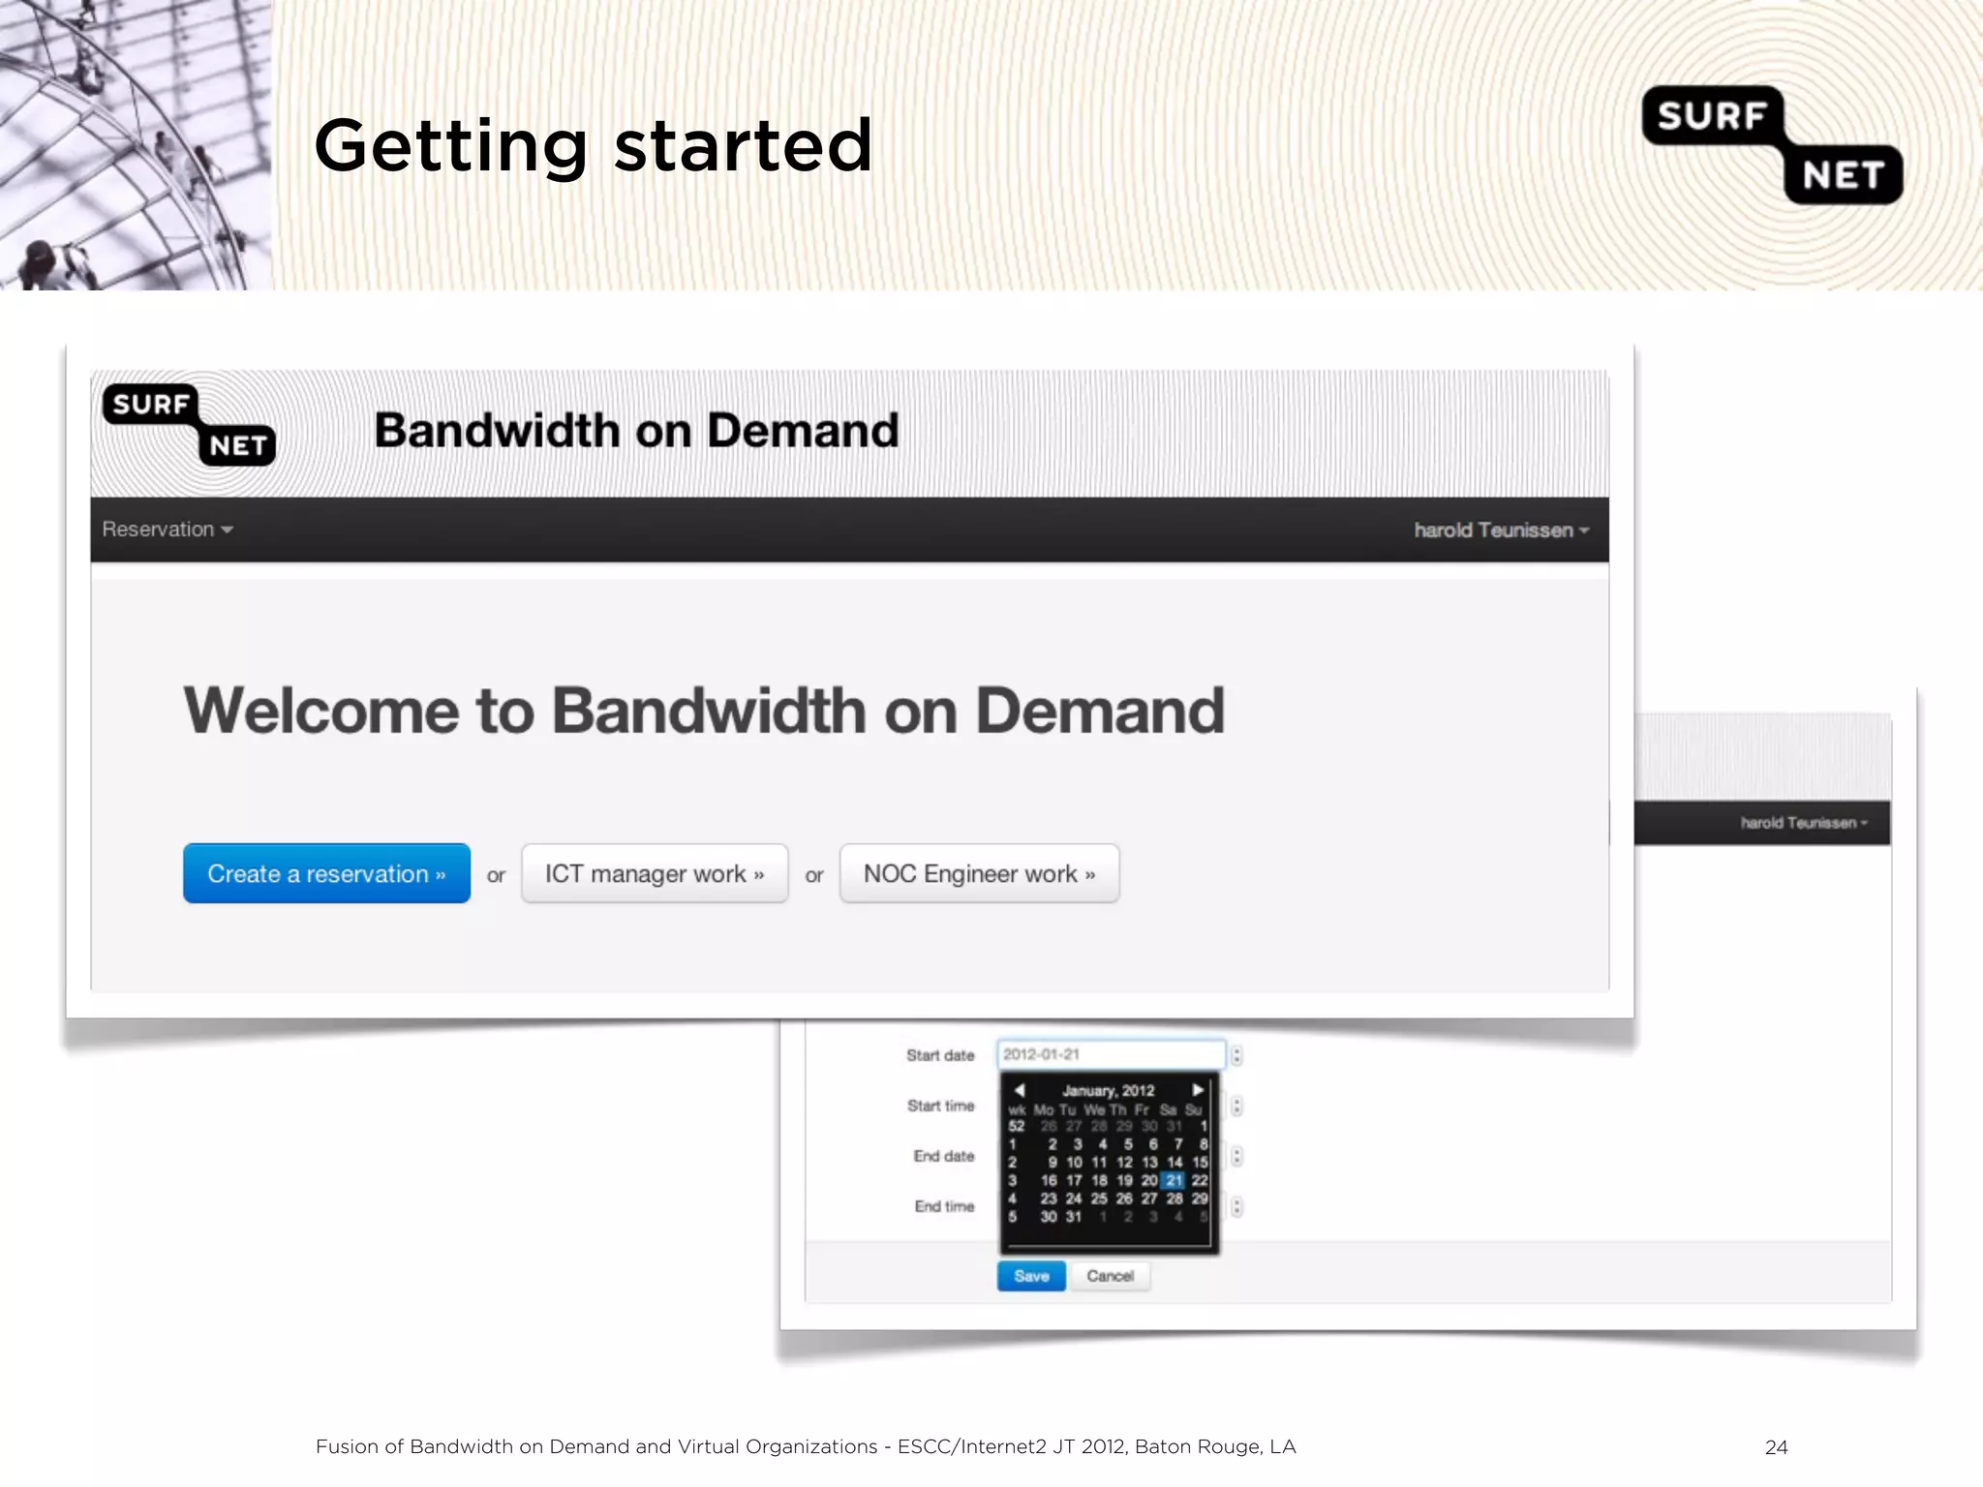The image size is (1983, 1487).
Task: Click the January, 2012 calendar title
Action: coord(1108,1090)
